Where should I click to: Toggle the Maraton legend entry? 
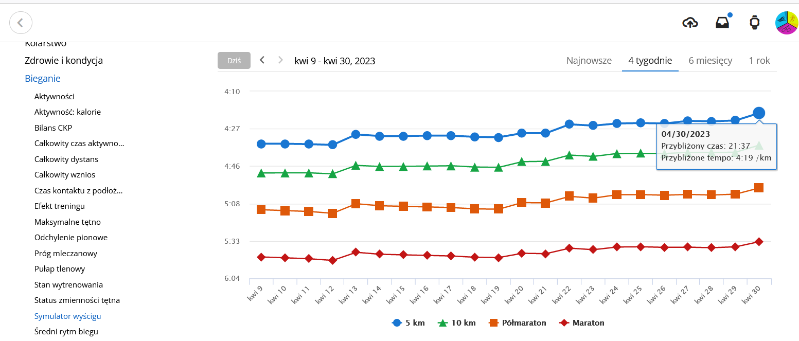pyautogui.click(x=582, y=323)
